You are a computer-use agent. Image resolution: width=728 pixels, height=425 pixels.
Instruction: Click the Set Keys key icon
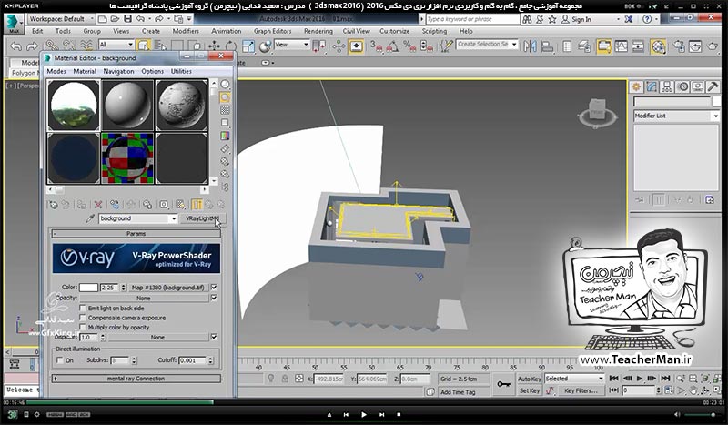tap(504, 384)
